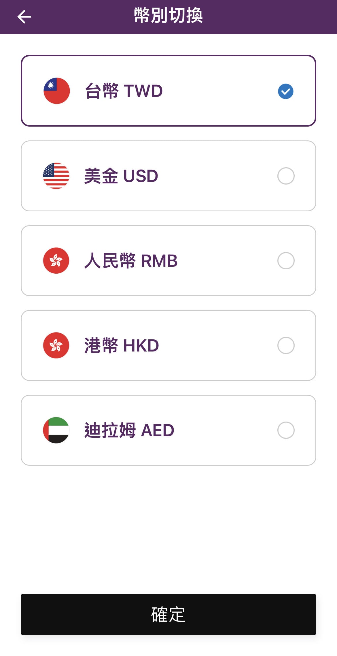Select the 迪拉姆 AED radio button

286,430
